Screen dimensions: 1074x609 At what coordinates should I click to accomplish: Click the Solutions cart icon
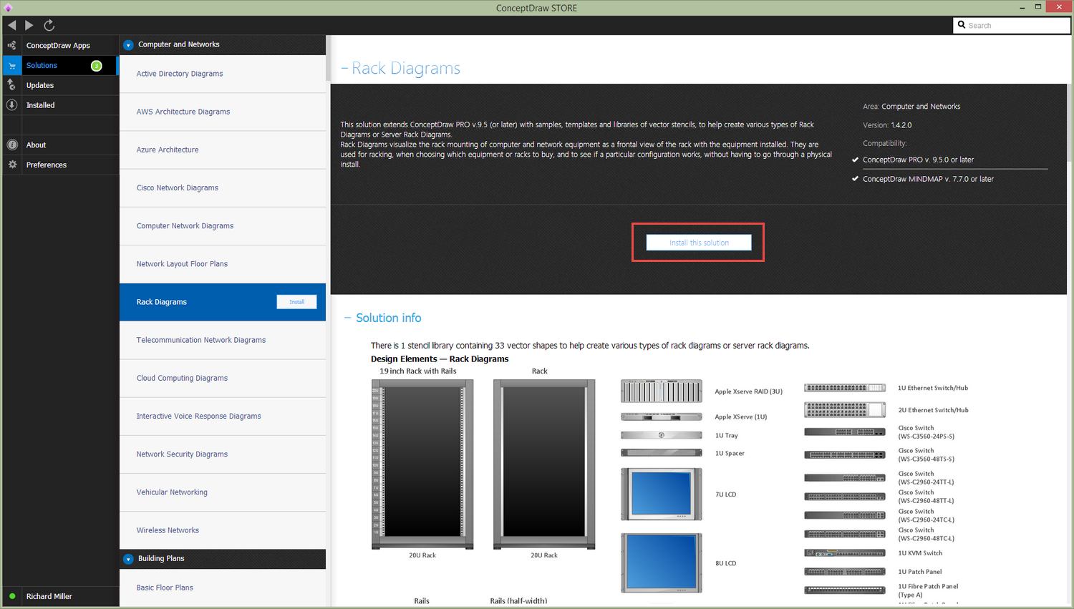[x=11, y=65]
